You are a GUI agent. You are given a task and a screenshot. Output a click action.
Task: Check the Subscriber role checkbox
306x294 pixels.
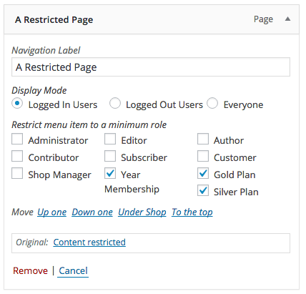pyautogui.click(x=110, y=156)
